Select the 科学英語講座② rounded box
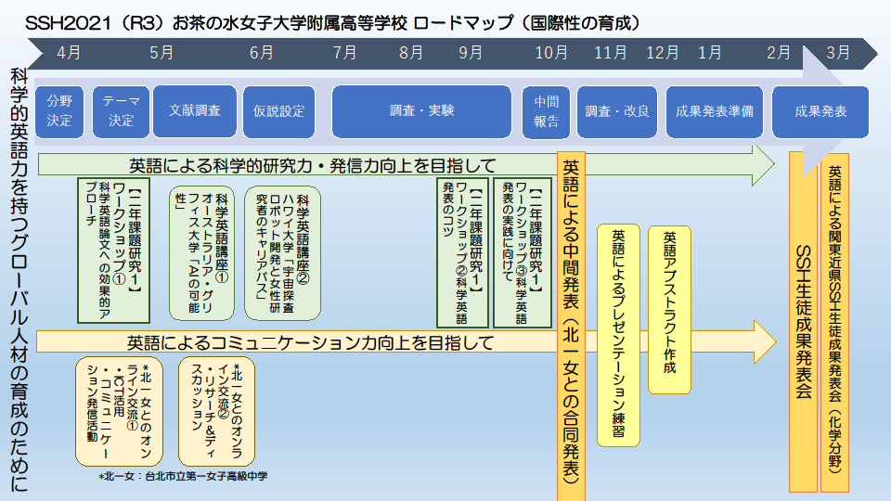Screen dimensions: 891x501 tap(282, 253)
